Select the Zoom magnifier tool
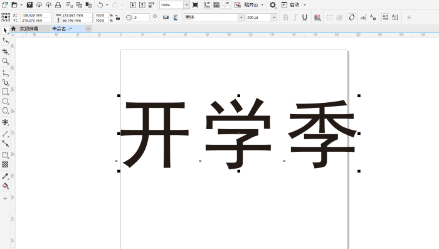The width and height of the screenshot is (439, 249). tap(5, 61)
